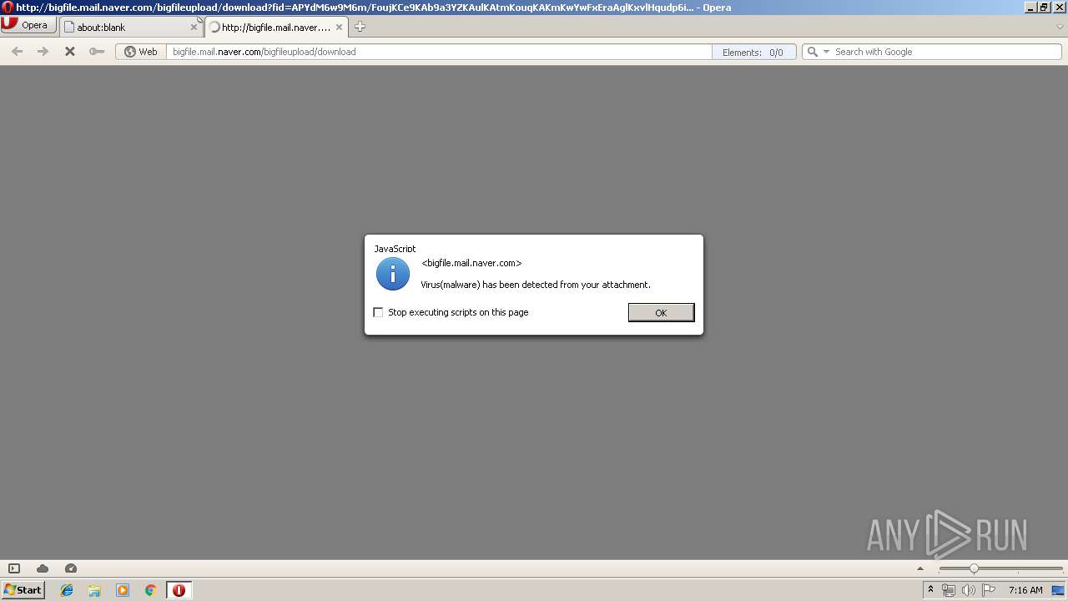Show hidden system tray icons
The width and height of the screenshot is (1068, 601).
click(x=930, y=590)
